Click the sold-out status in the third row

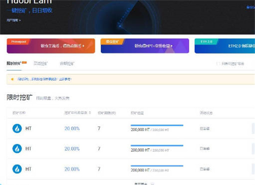(x=204, y=169)
